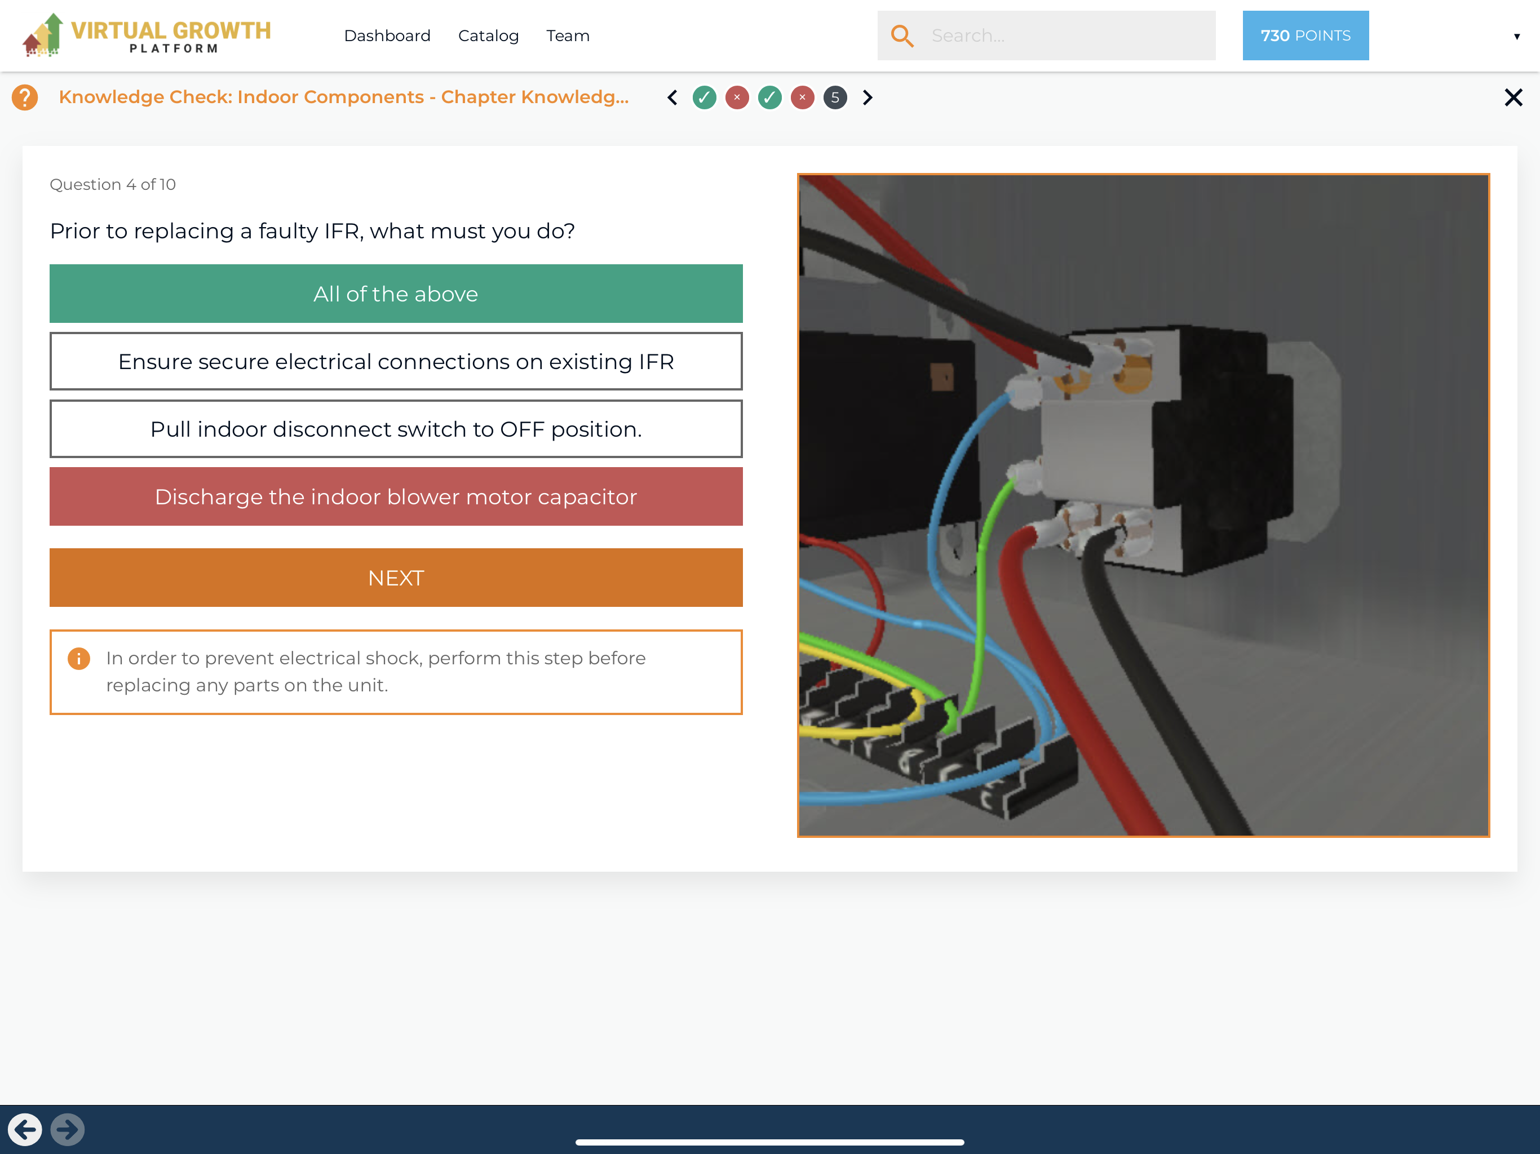The image size is (1540, 1154).
Task: Click the orange info icon in hint box
Action: [x=79, y=659]
